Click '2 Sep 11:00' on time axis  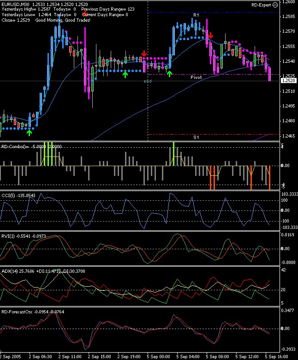pos(70,357)
